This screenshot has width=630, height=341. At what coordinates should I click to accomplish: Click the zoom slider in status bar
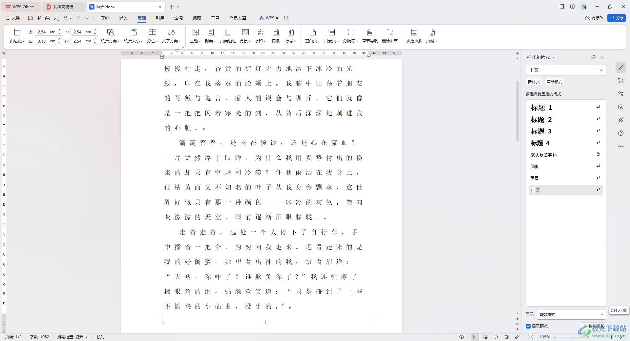[x=587, y=337]
